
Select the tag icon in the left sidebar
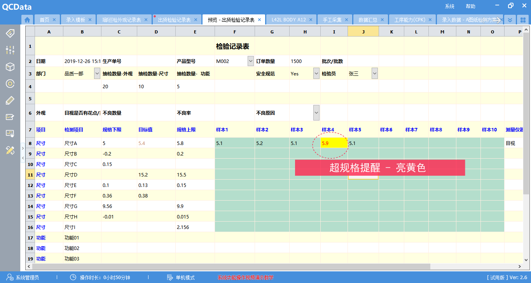click(10, 33)
